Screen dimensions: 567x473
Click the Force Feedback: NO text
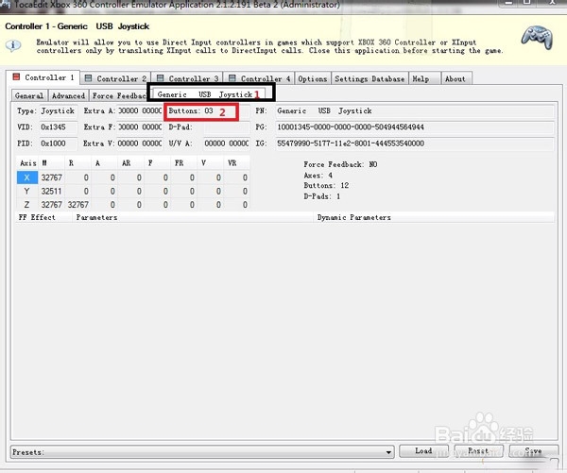coord(340,164)
